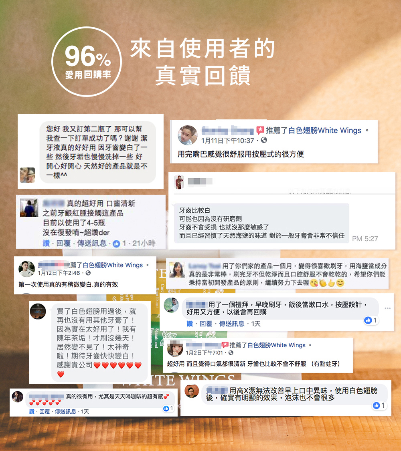Image resolution: width=401 pixels, height=451 pixels.
Task: Open the 白色翅膀White Wings link in the 1月11日 post
Action: (x=325, y=130)
